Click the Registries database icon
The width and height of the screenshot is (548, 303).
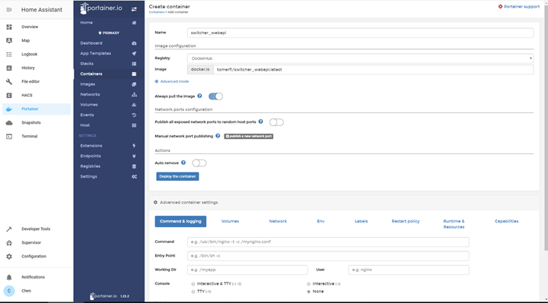(134, 166)
